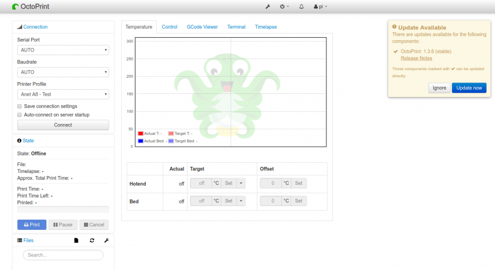Enable Auto-connect on server startup
This screenshot has width=495, height=270.
[x=20, y=114]
